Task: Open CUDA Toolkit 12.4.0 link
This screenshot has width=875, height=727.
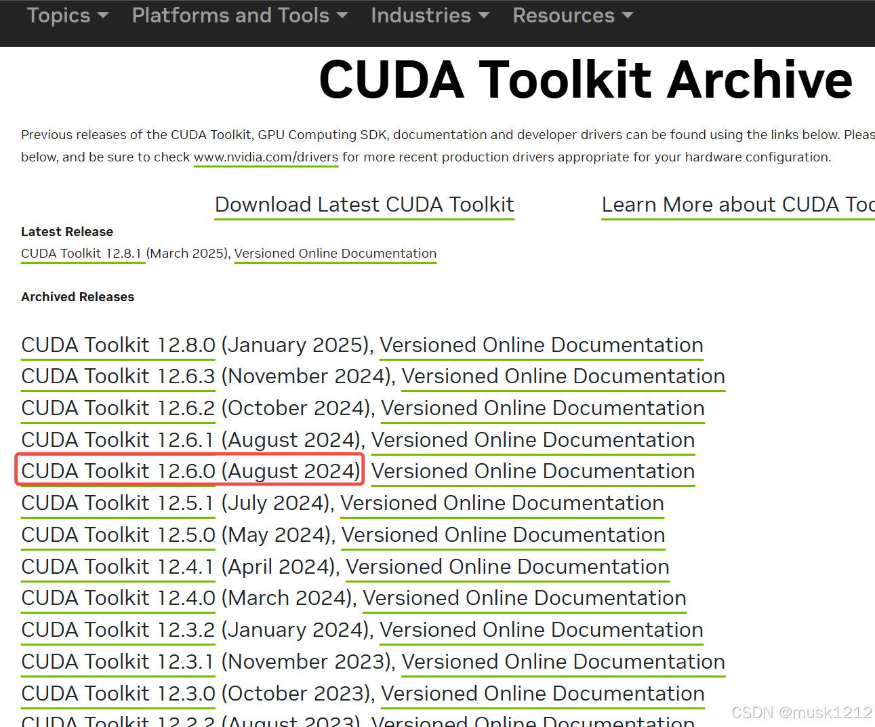Action: 118,598
